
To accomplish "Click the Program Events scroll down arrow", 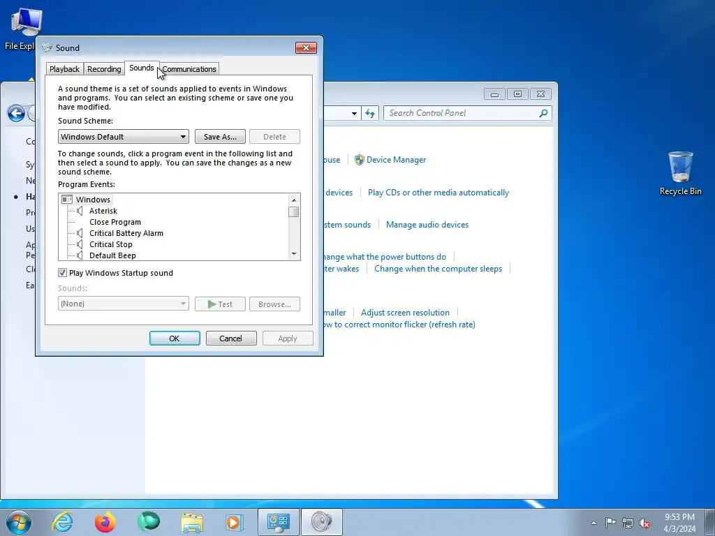I will (x=294, y=254).
